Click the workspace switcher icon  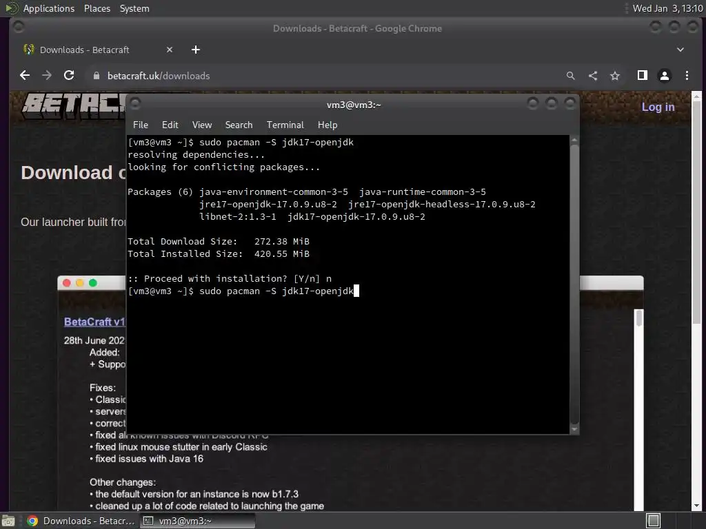tap(653, 521)
